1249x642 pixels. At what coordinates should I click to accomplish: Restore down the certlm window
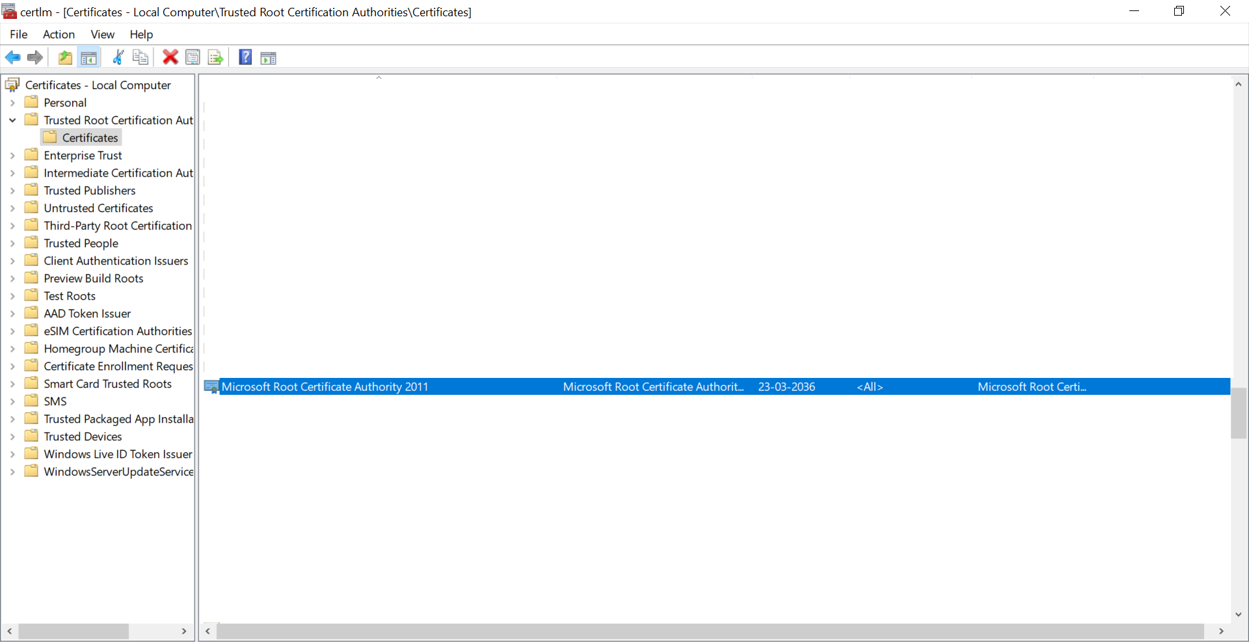1179,11
